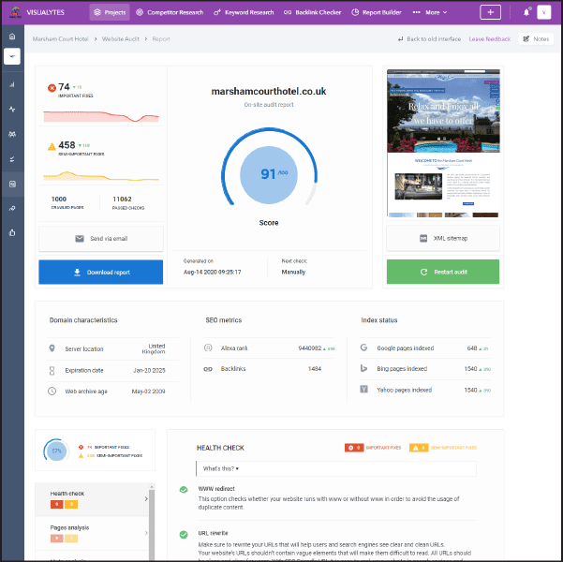Open the pulse activity sidebar icon

coord(12,109)
